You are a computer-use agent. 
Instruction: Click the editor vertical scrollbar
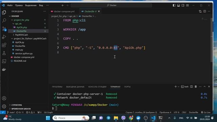pyautogui.click(x=212, y=40)
